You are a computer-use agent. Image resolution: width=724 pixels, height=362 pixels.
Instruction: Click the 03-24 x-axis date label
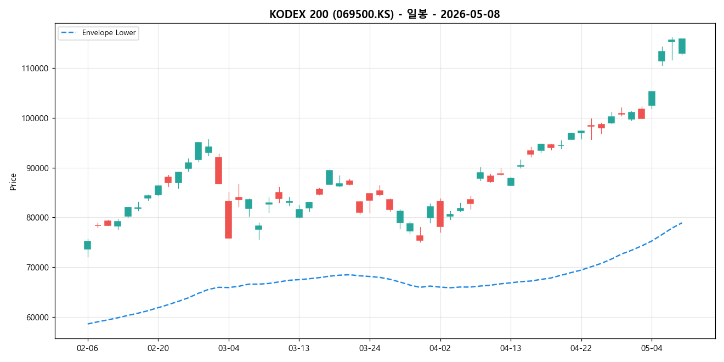[370, 348]
